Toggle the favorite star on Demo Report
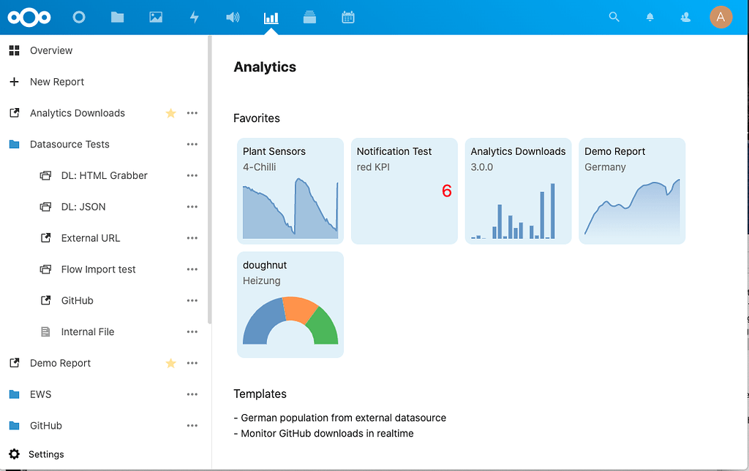The height and width of the screenshot is (471, 749). (170, 363)
